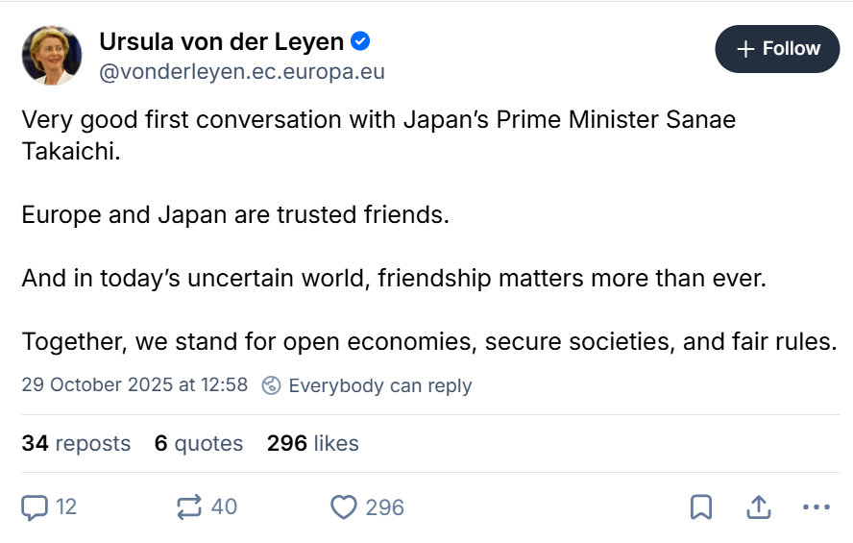The image size is (853, 543).
Task: Bookmark this post
Action: [x=700, y=506]
